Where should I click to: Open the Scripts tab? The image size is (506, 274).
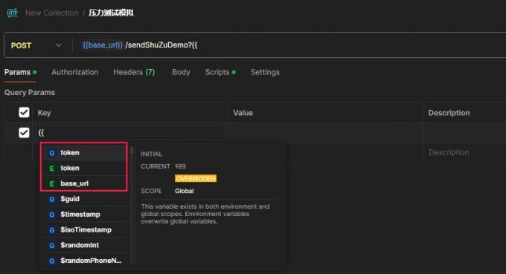click(220, 72)
